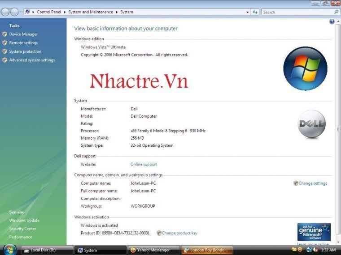Click the shield icon beside Change settings
Image resolution: width=341 pixels, height=255 pixels.
click(x=296, y=183)
